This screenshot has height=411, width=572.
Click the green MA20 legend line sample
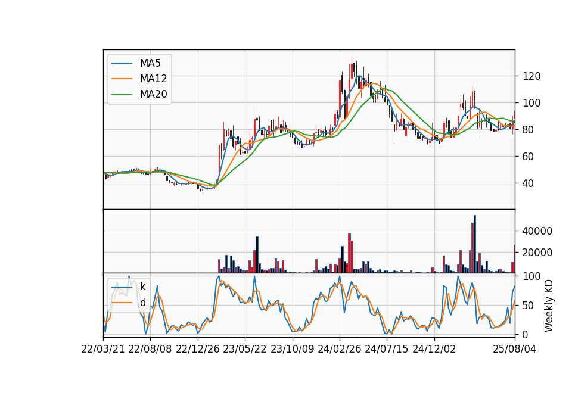coord(122,95)
